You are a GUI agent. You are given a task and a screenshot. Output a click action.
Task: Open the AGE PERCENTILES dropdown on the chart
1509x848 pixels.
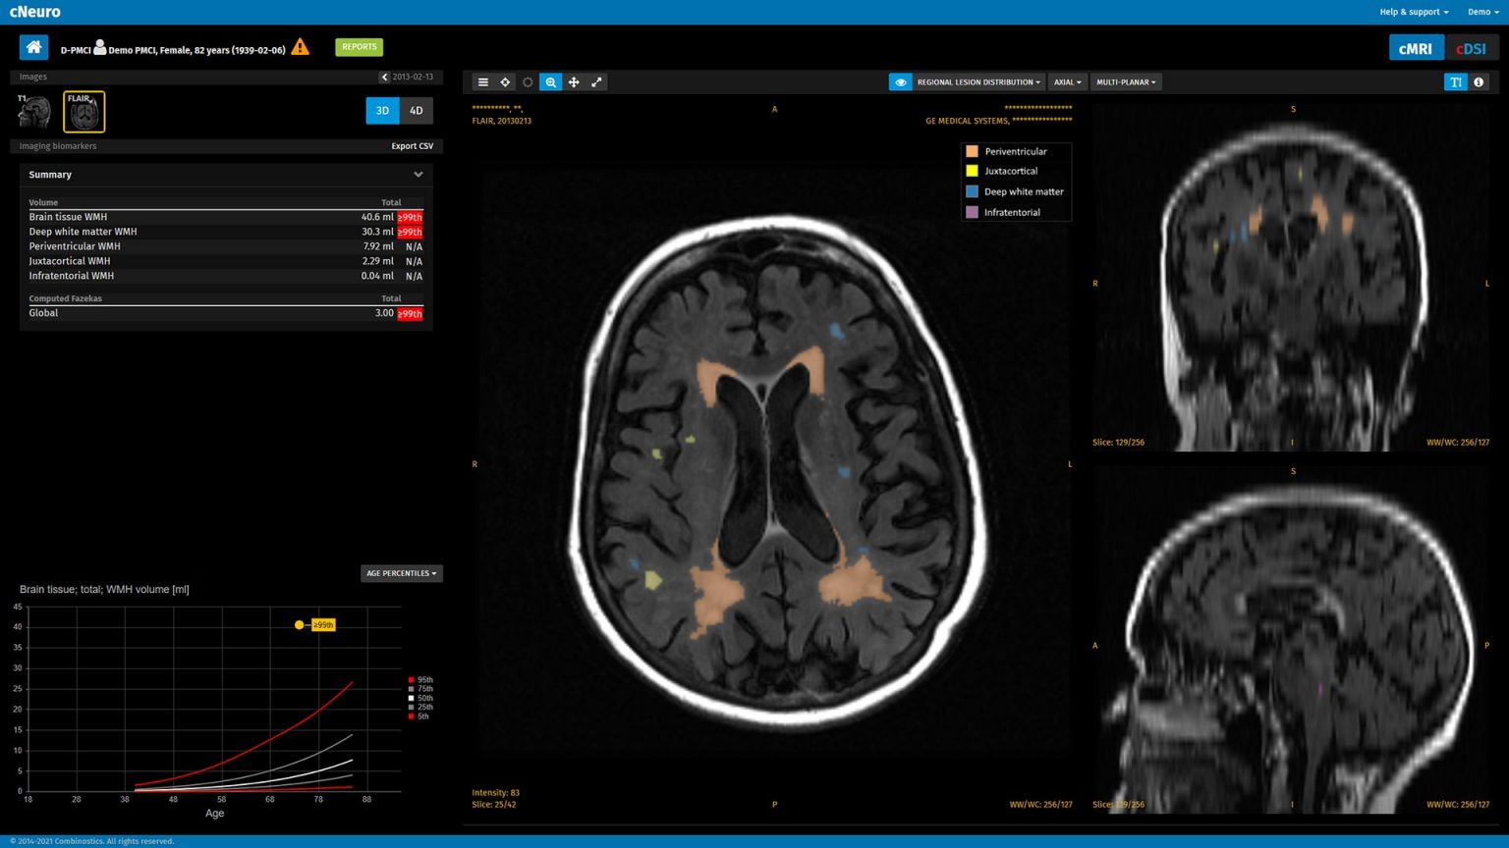[x=401, y=572]
